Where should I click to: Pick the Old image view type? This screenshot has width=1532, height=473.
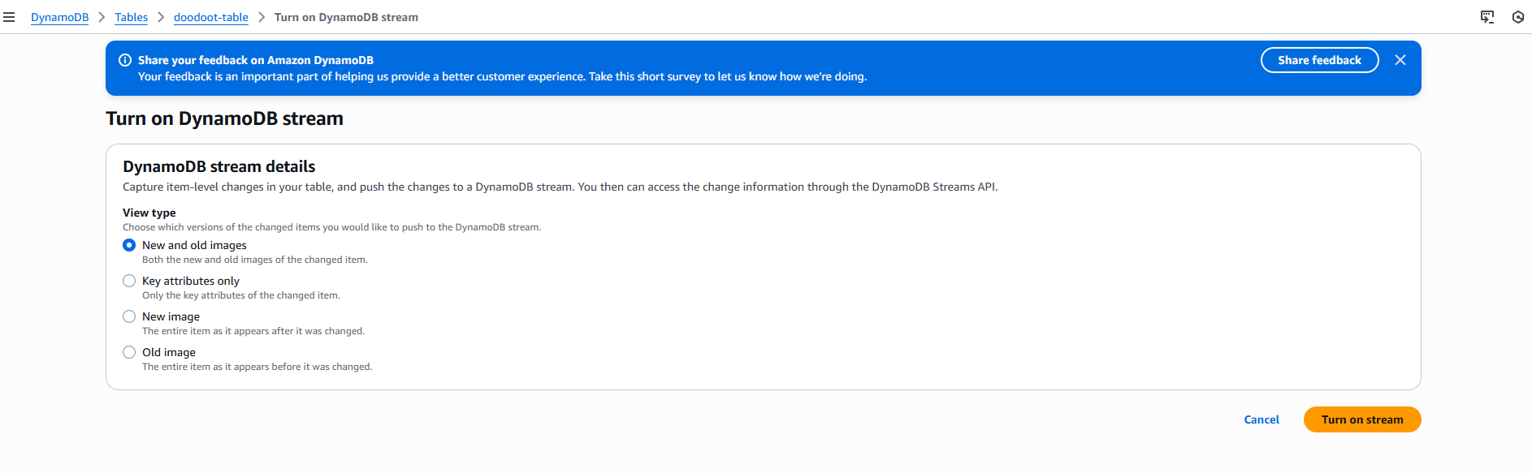pyautogui.click(x=129, y=352)
